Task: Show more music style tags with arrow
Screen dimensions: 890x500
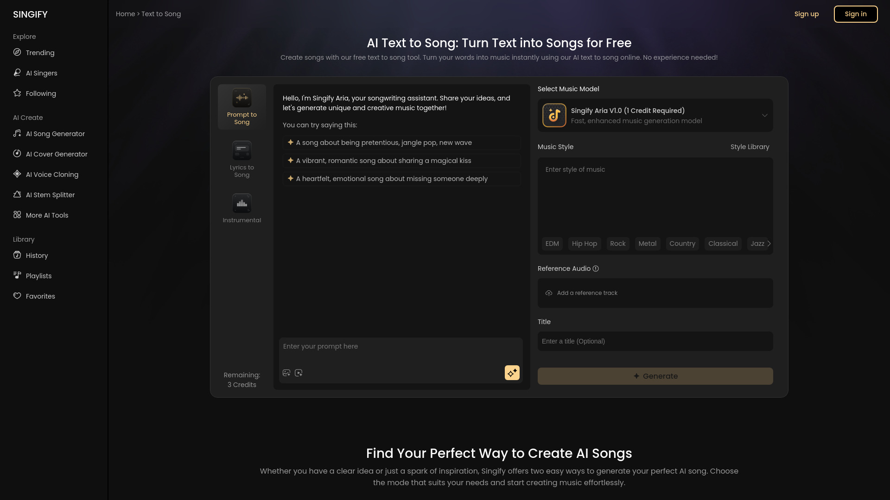Action: (769, 244)
